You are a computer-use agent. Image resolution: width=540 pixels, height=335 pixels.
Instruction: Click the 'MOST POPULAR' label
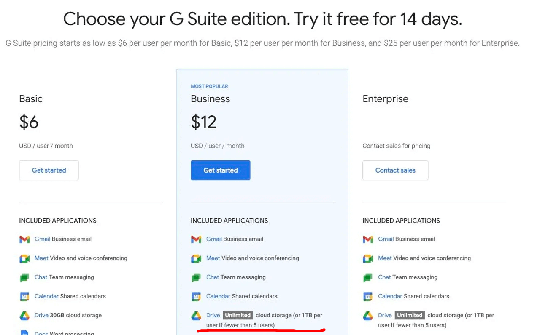pyautogui.click(x=209, y=86)
